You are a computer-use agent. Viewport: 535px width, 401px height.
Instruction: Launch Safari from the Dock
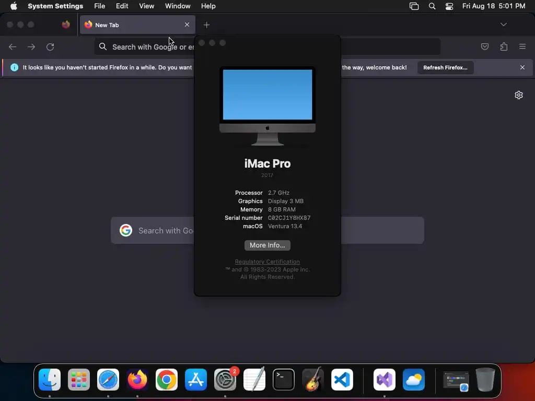108,380
